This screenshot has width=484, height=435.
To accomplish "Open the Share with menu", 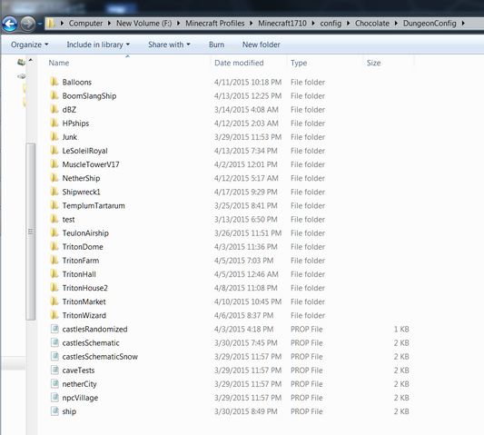I will point(169,44).
